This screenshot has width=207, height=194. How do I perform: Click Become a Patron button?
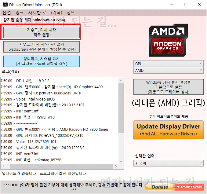[189, 187]
